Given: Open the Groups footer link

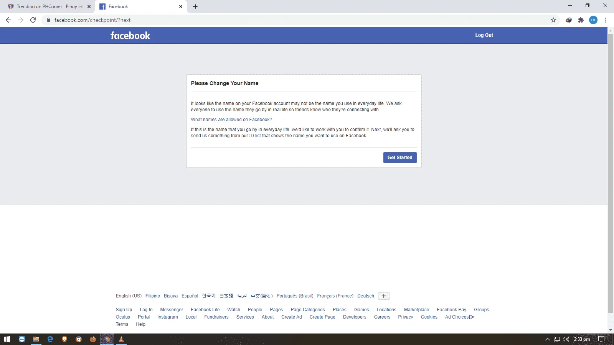Looking at the screenshot, I should (x=482, y=310).
